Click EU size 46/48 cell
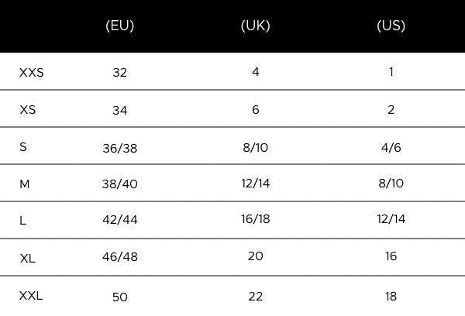This screenshot has height=316, width=465. [x=120, y=256]
